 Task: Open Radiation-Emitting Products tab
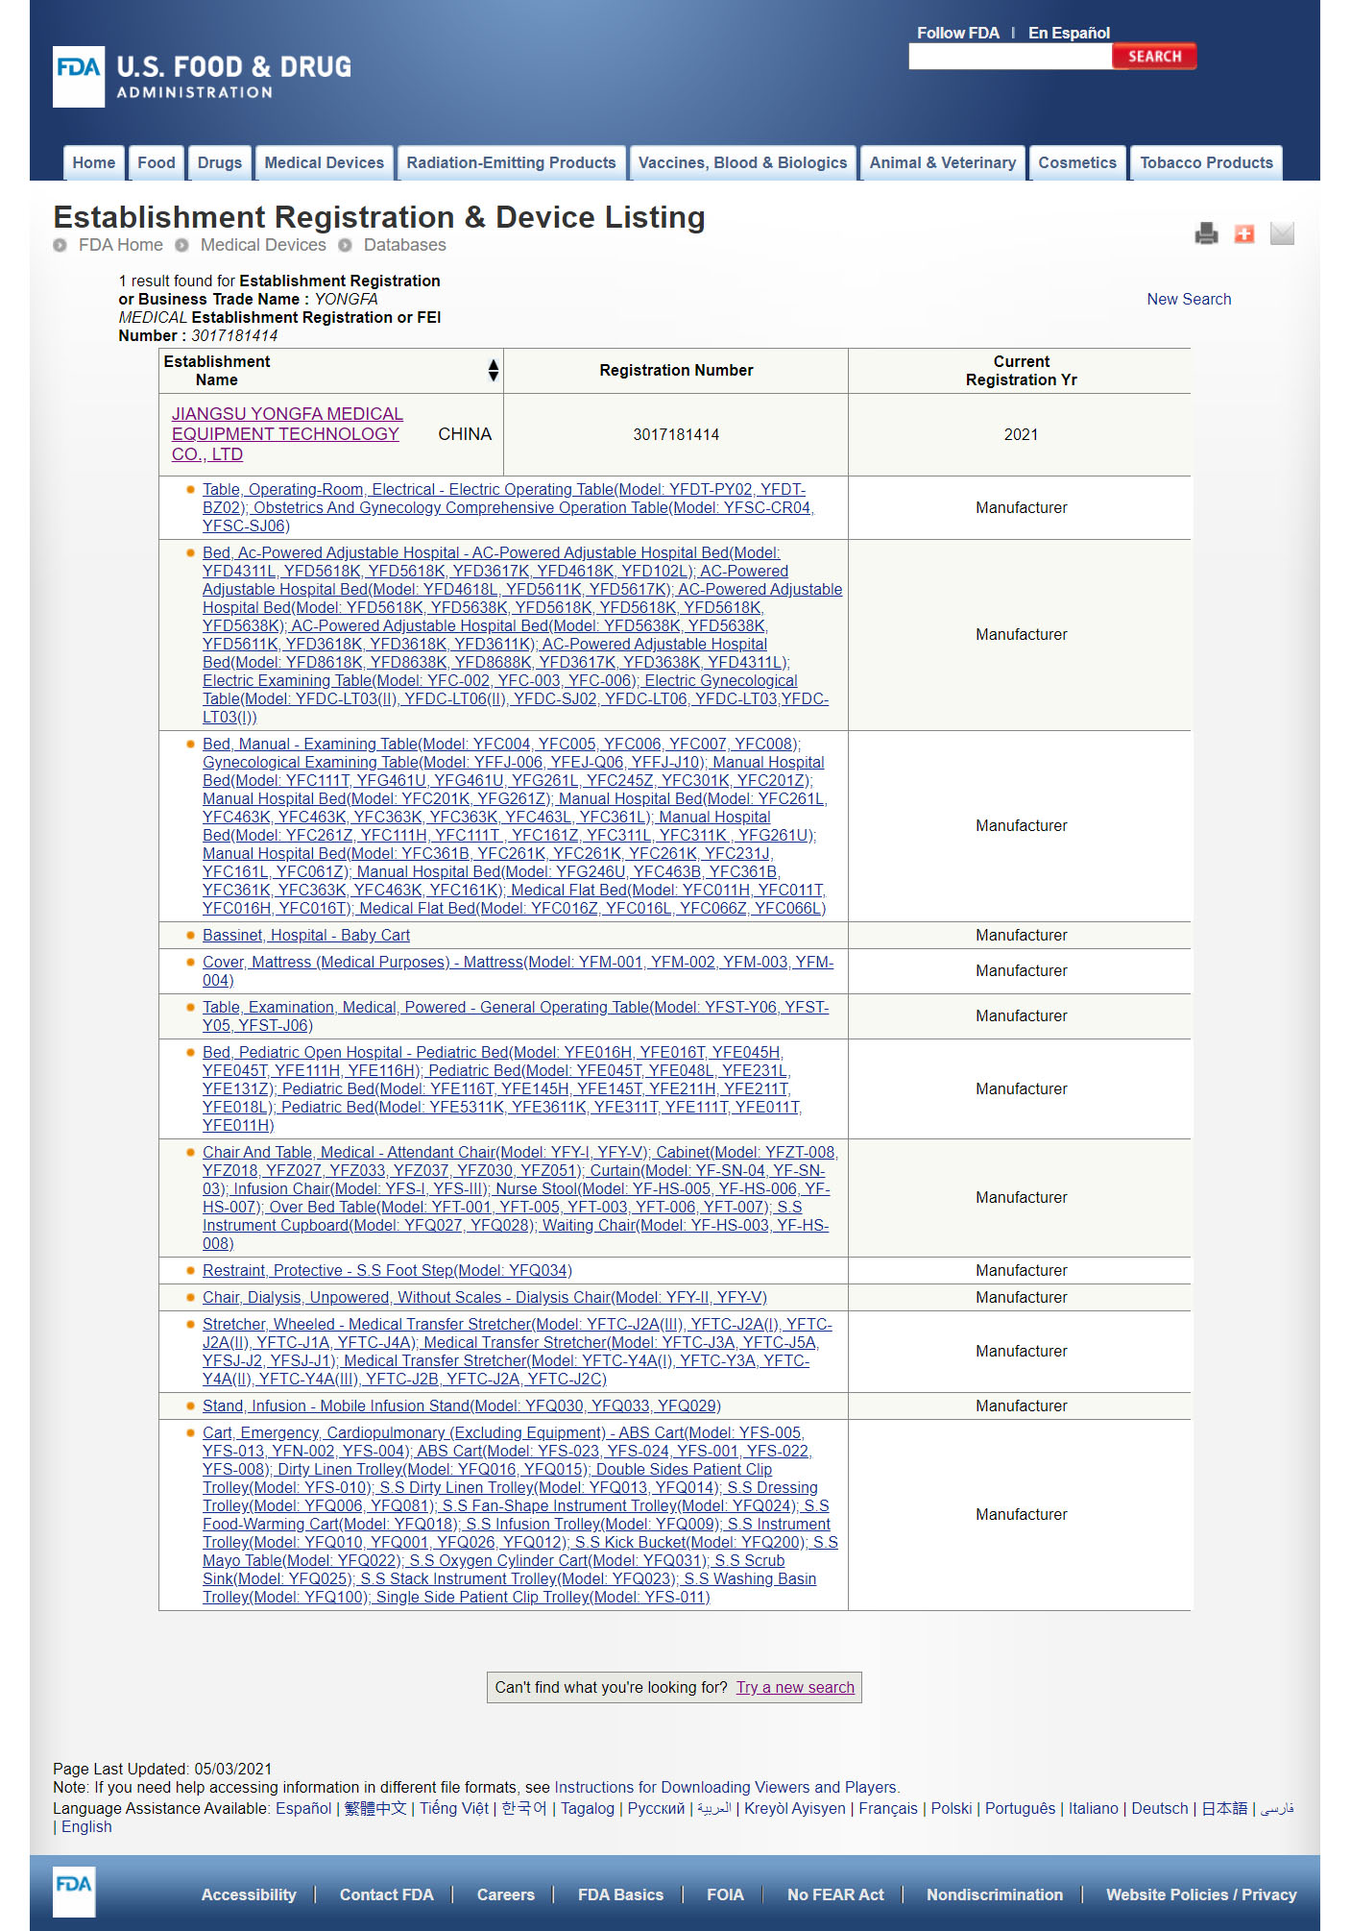511,162
